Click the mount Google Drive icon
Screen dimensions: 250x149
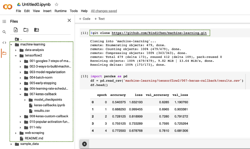(36, 30)
